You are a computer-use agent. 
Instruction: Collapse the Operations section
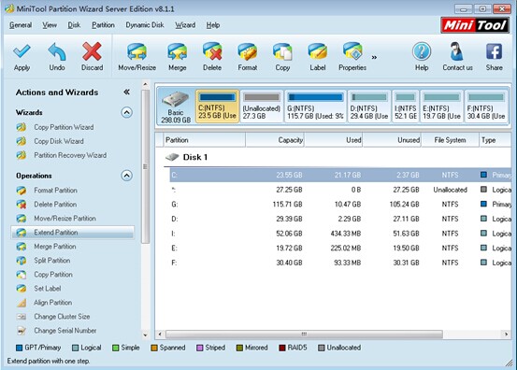126,176
